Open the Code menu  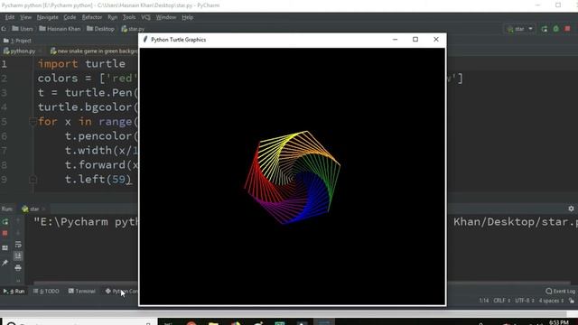point(70,17)
